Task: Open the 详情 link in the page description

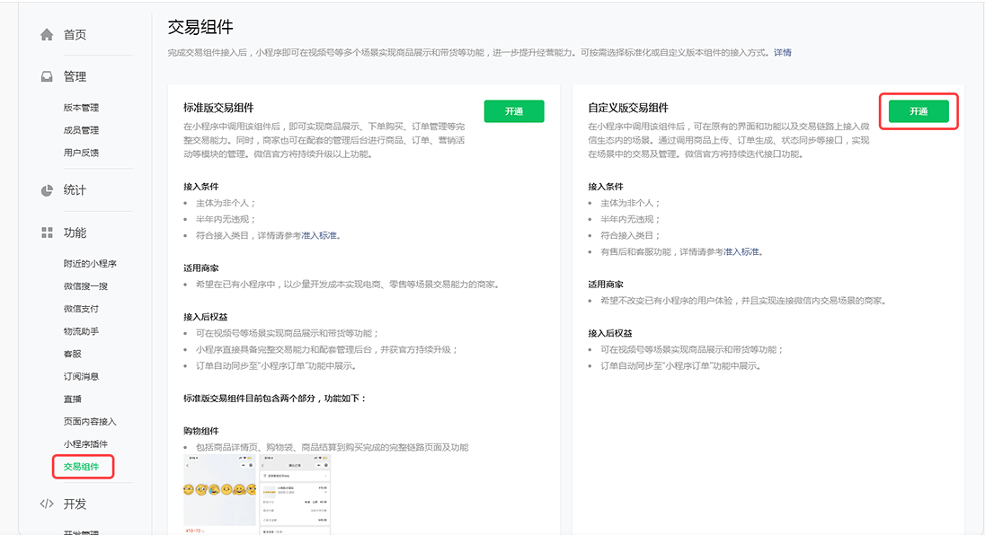Action: (x=783, y=53)
